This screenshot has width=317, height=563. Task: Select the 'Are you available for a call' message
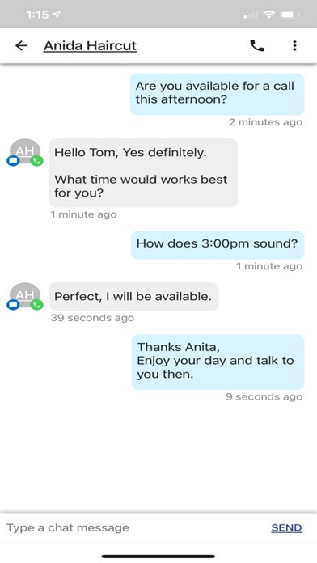217,94
